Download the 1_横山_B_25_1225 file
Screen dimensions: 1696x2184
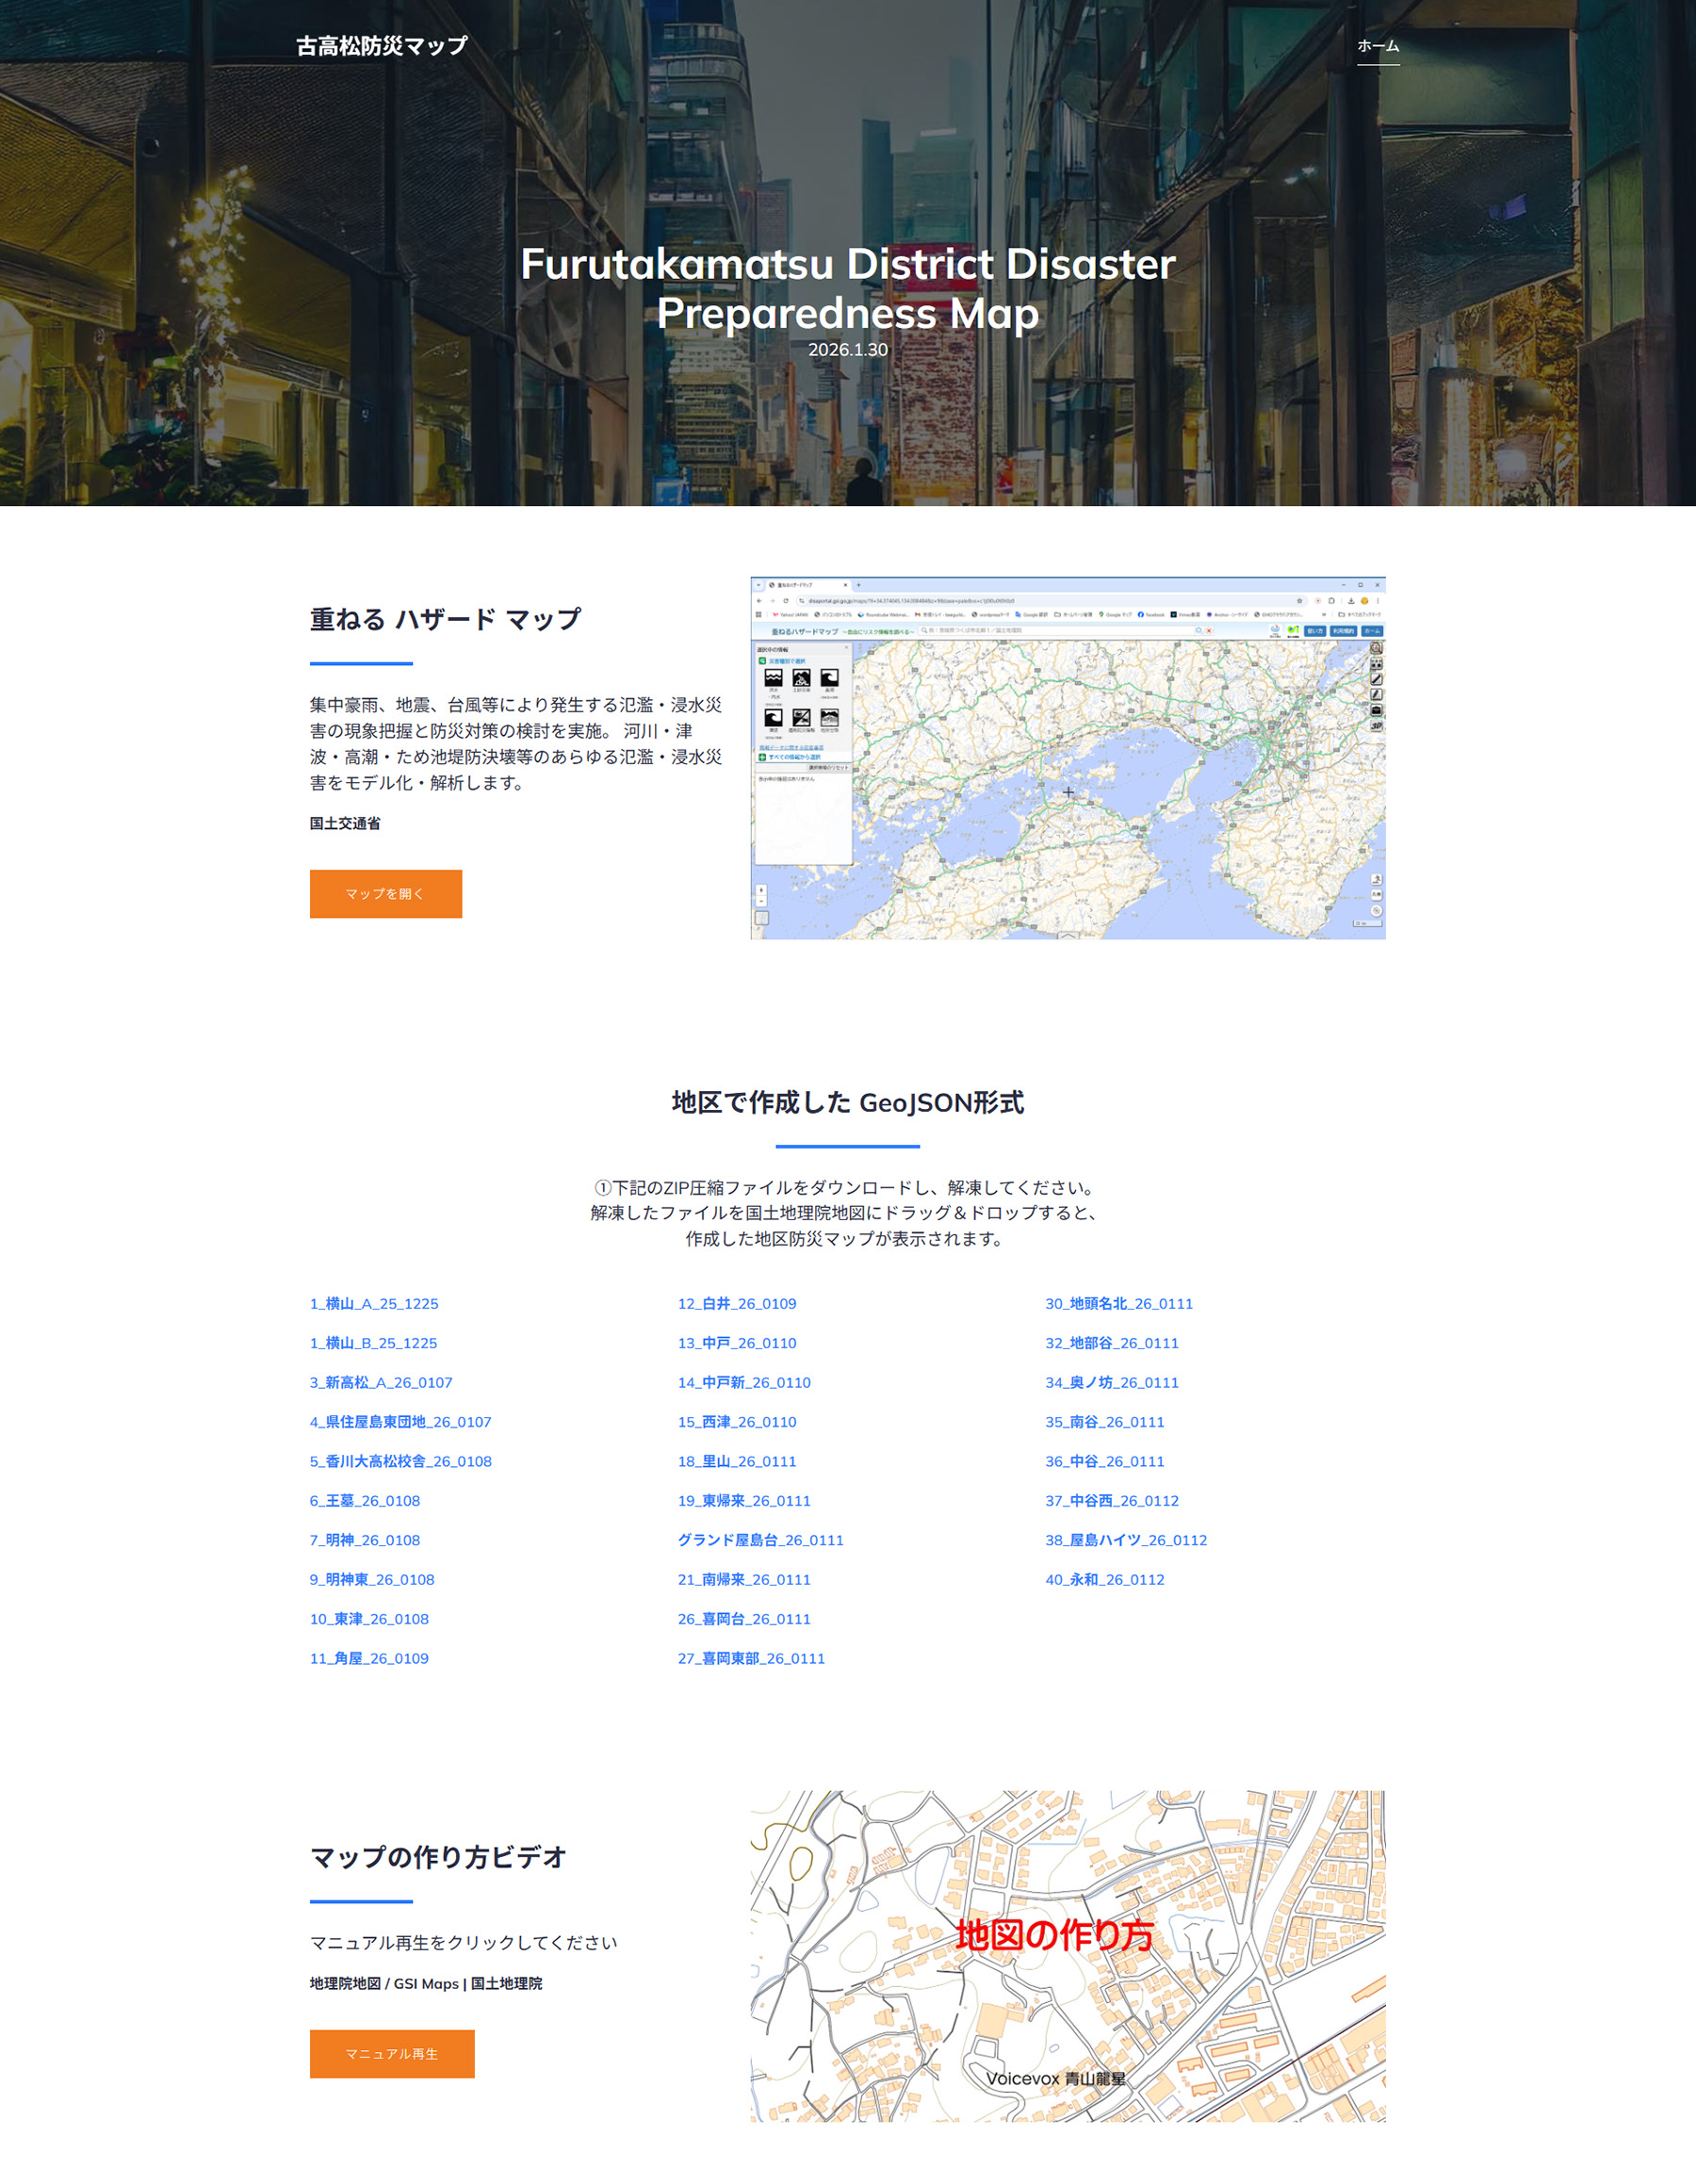(373, 1342)
